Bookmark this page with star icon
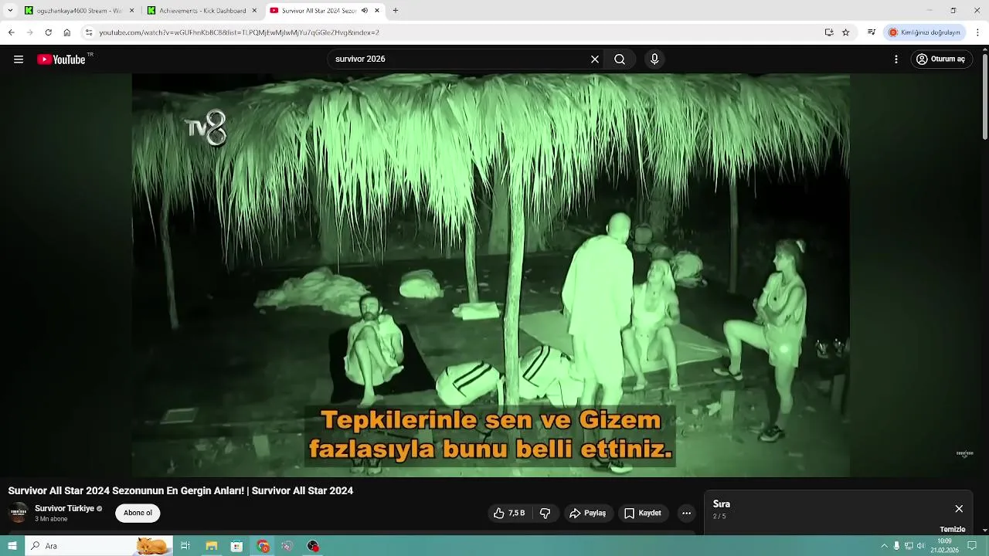Viewport: 989px width, 556px height. click(x=846, y=32)
